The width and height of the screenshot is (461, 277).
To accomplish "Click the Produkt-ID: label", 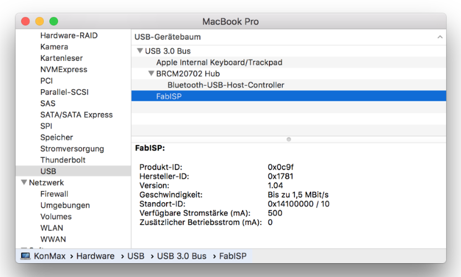I will (161, 167).
